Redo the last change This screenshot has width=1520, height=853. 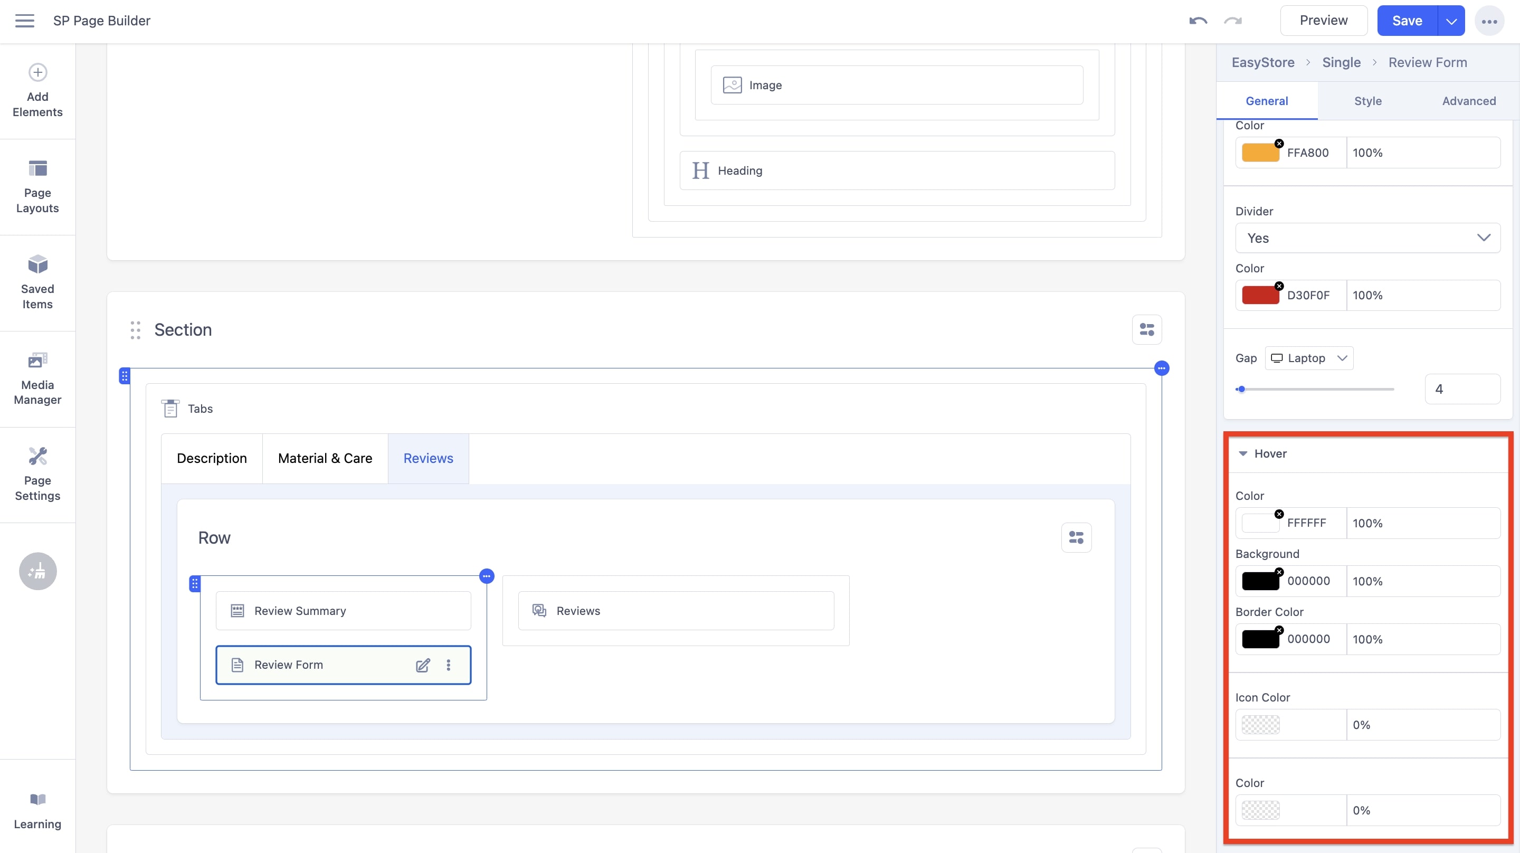[1233, 20]
